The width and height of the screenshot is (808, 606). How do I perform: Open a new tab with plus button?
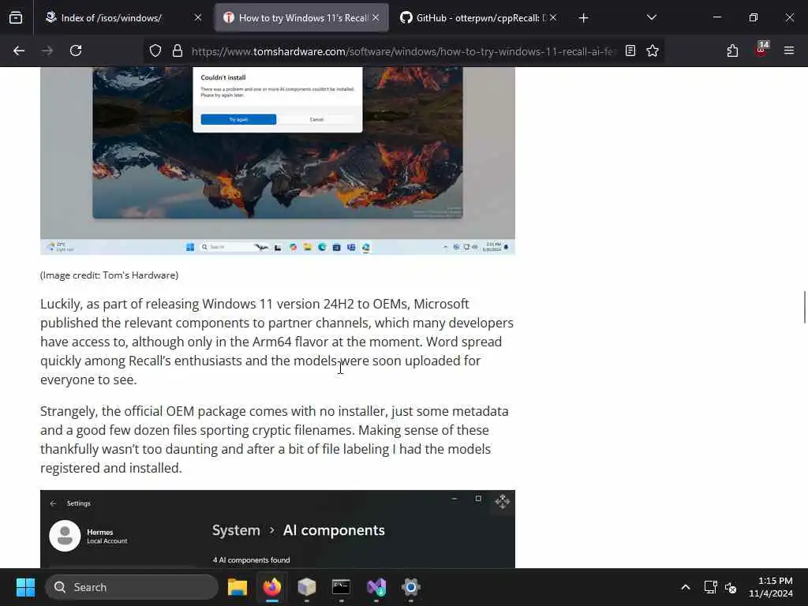click(x=583, y=18)
